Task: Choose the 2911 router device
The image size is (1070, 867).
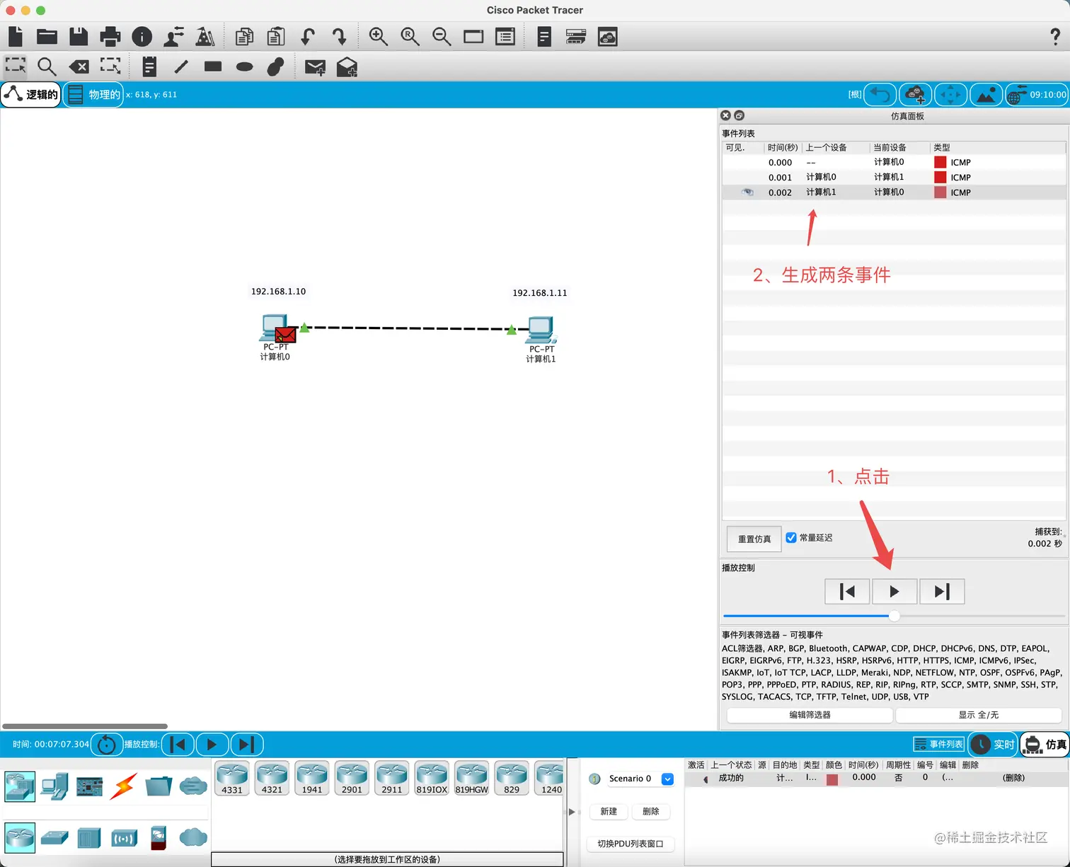Action: pyautogui.click(x=391, y=778)
